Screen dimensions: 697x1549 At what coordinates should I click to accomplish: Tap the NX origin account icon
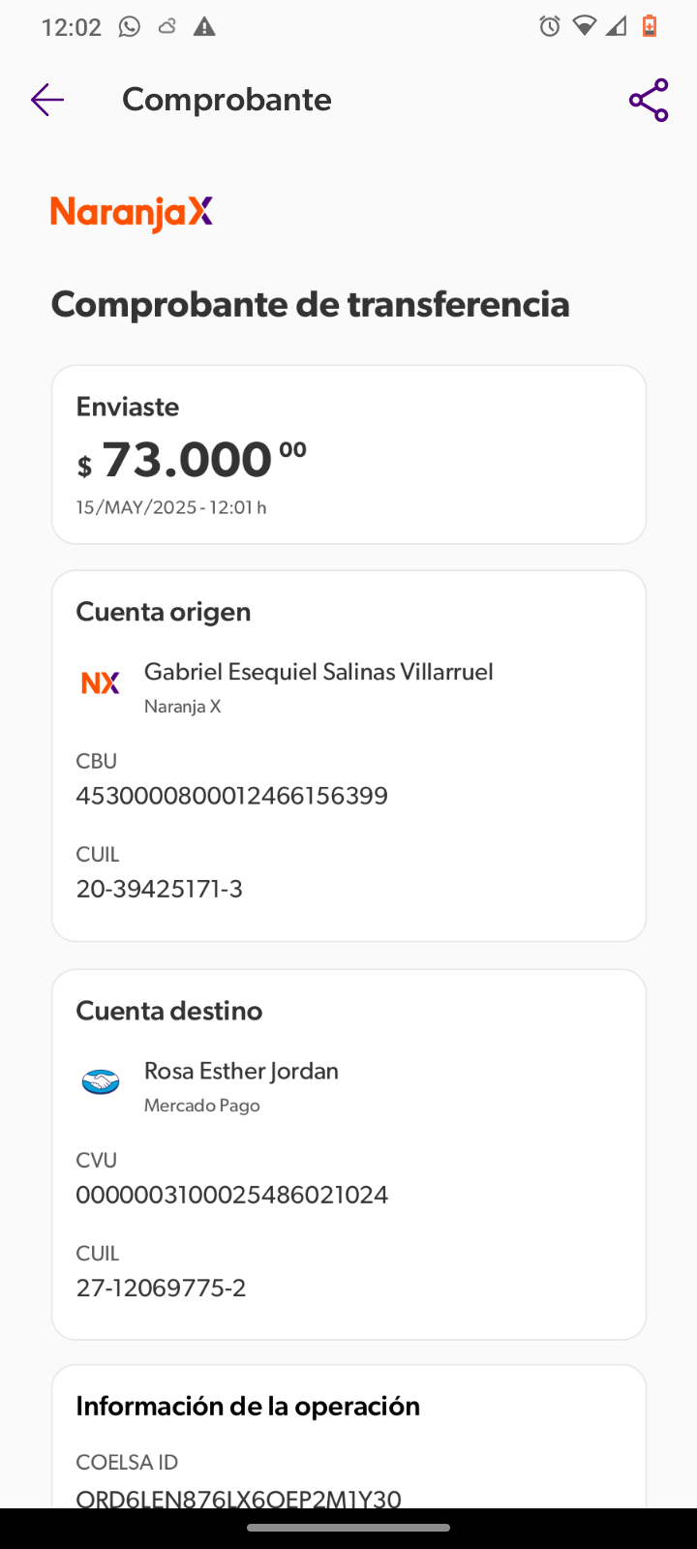click(x=101, y=683)
